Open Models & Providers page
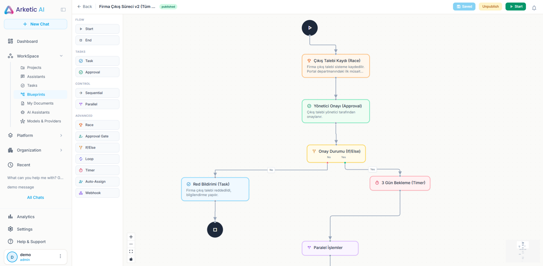 pyautogui.click(x=41, y=121)
